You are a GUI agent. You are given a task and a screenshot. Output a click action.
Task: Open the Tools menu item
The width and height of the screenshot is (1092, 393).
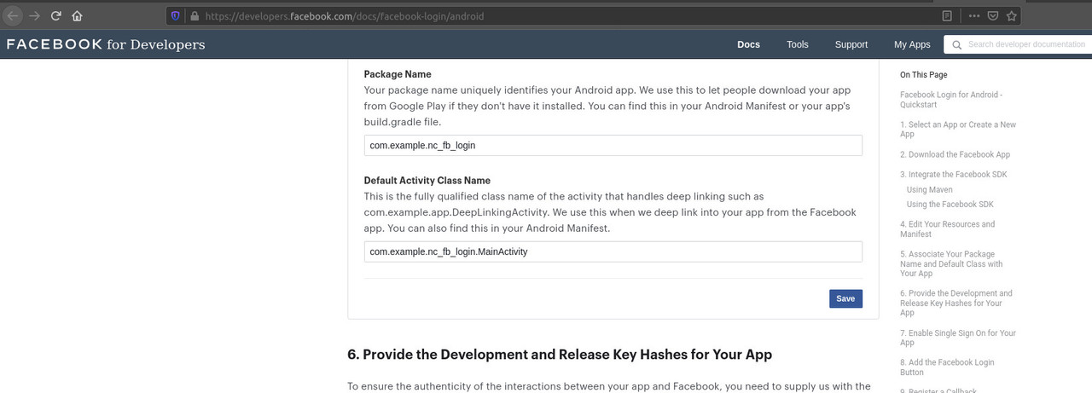(798, 44)
